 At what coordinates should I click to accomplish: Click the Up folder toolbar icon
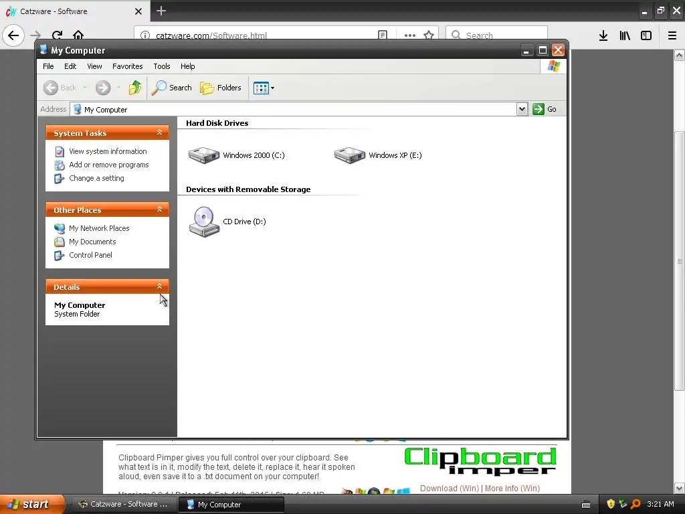click(135, 88)
